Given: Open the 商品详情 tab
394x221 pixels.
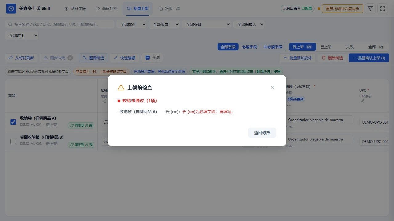Looking at the screenshot, I should pos(75,9).
